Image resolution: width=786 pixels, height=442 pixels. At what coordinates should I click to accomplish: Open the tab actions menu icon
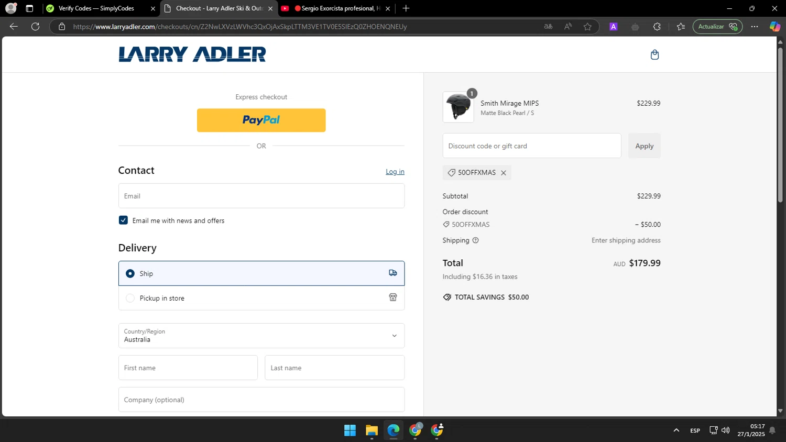29,8
